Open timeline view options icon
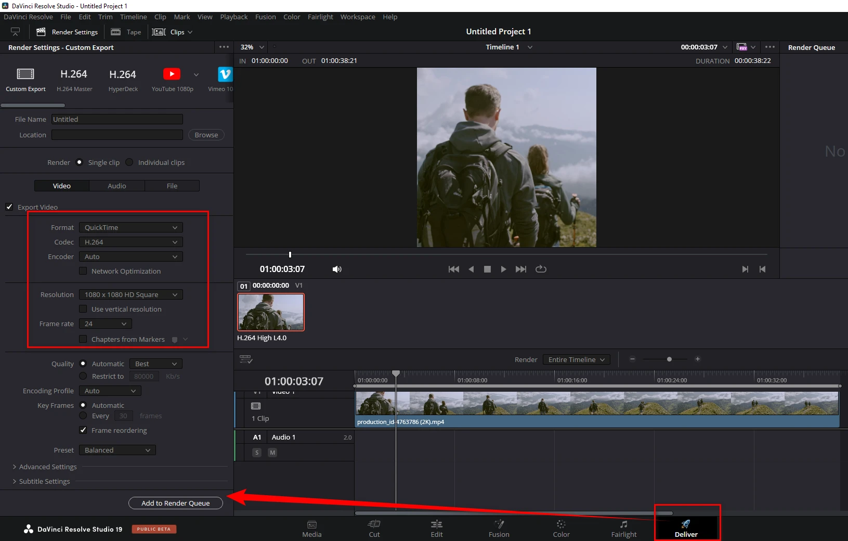The image size is (848, 541). point(246,359)
